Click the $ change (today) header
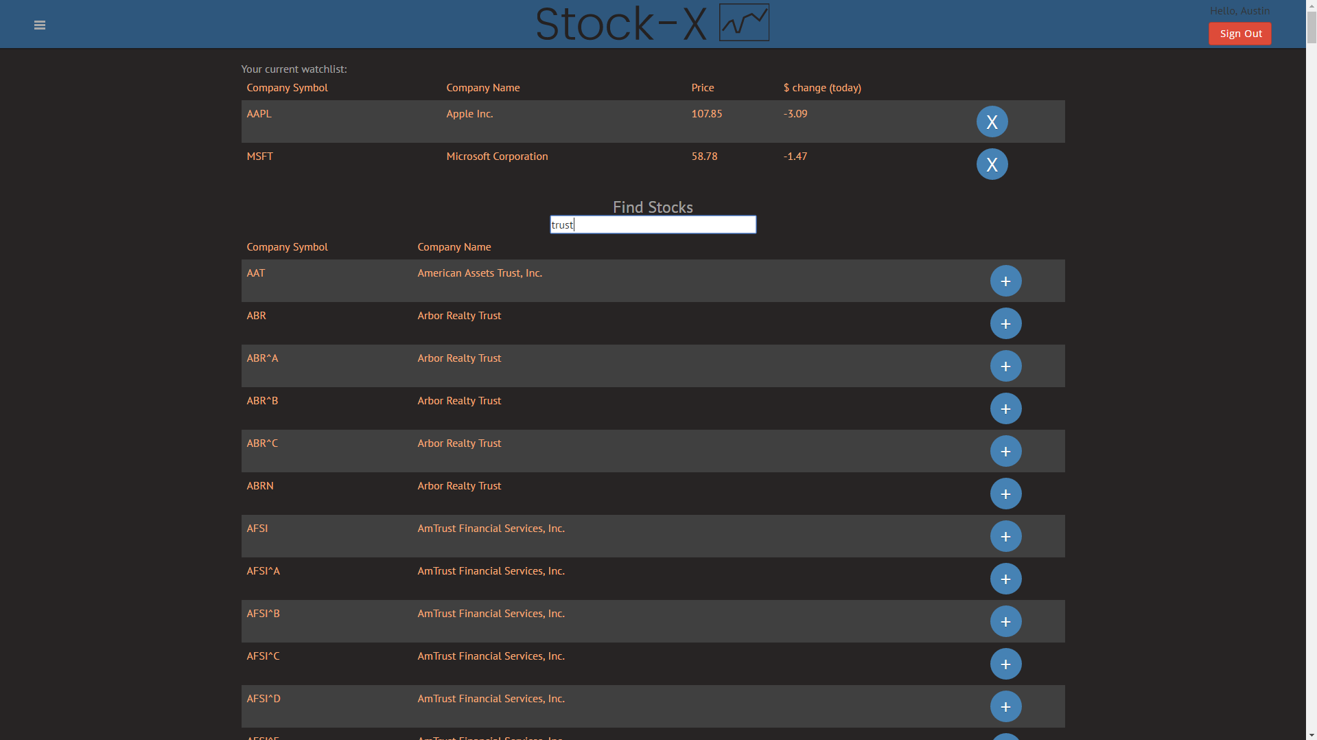Image resolution: width=1317 pixels, height=740 pixels. coord(822,88)
